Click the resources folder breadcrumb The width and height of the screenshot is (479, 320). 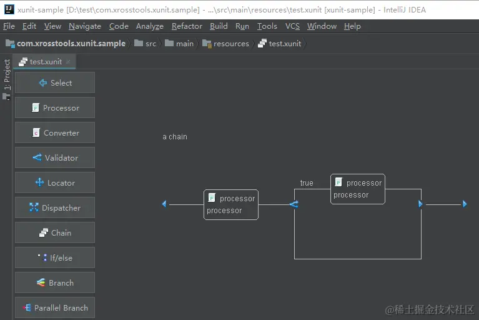click(225, 44)
